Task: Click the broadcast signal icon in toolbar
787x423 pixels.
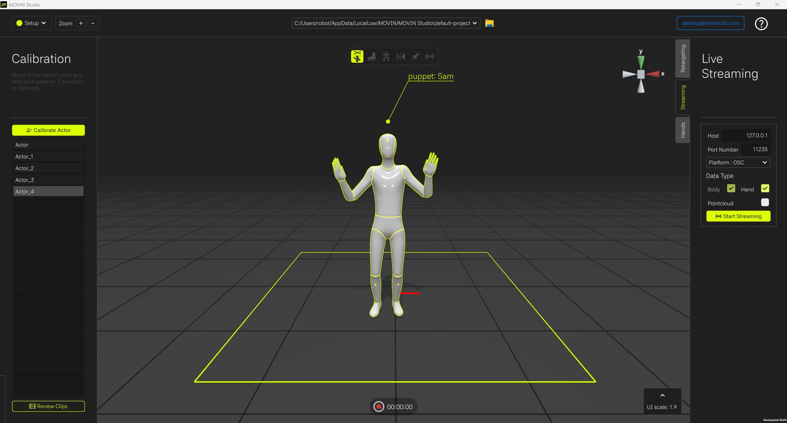Action: click(x=430, y=56)
